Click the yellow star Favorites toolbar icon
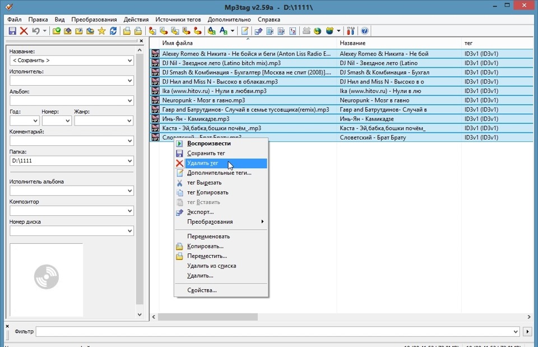The width and height of the screenshot is (538, 347). click(x=101, y=31)
